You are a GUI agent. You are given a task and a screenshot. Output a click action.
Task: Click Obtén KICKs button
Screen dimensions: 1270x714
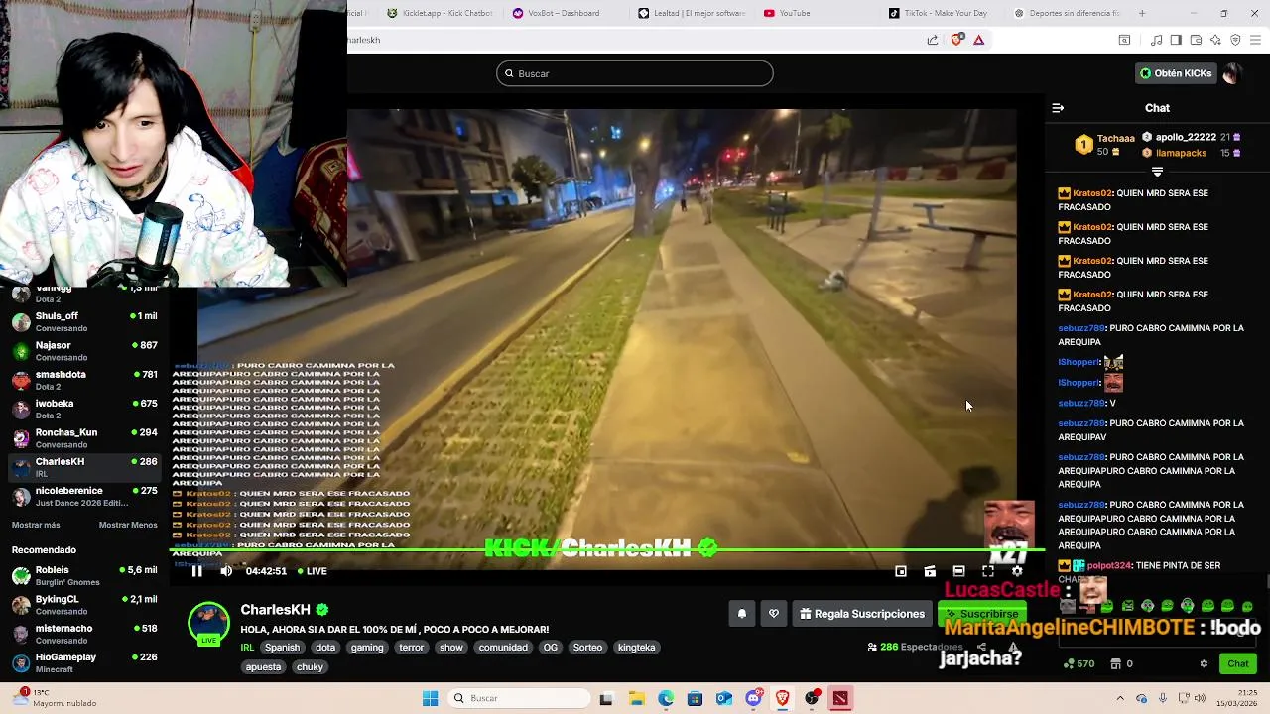coord(1176,73)
